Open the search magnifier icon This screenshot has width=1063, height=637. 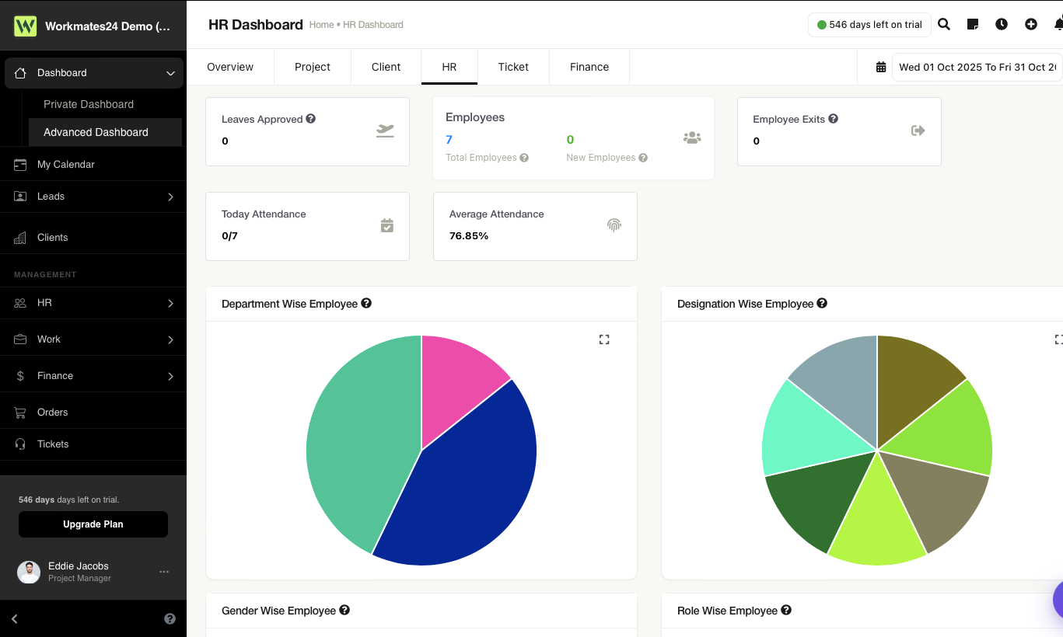[x=944, y=24]
